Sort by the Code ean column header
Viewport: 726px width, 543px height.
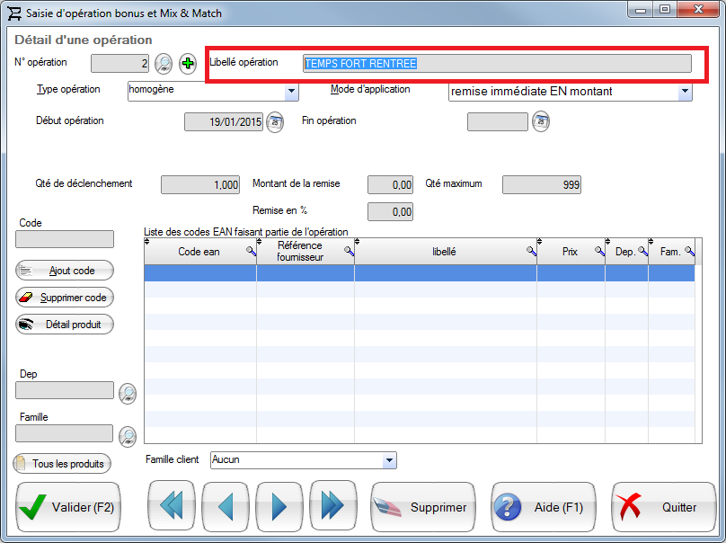199,253
